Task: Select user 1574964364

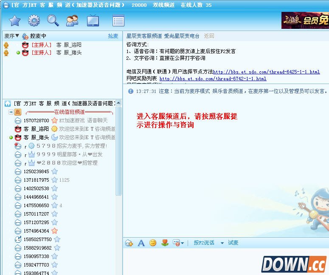Action: [36, 231]
